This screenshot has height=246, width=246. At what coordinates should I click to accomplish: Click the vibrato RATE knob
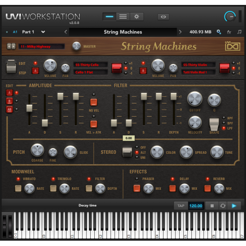tap(30, 189)
